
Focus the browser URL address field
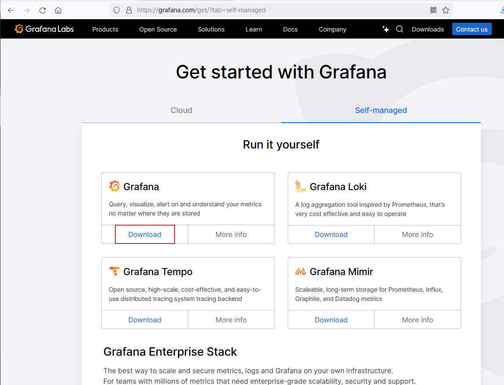click(263, 10)
